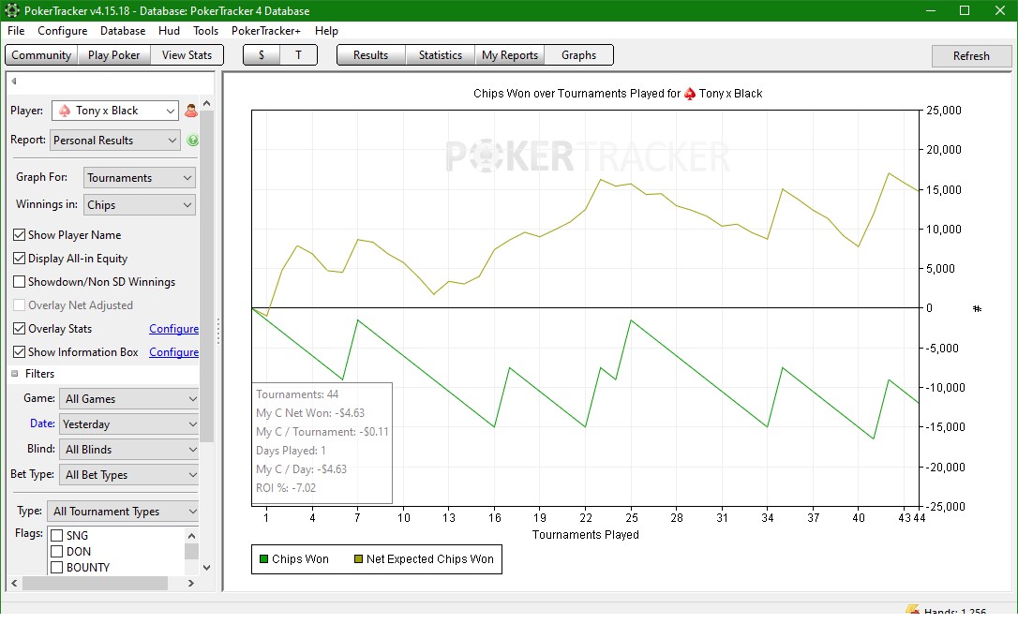Click the green report help icon
Viewport: 1018px width, 624px height.
coord(192,141)
